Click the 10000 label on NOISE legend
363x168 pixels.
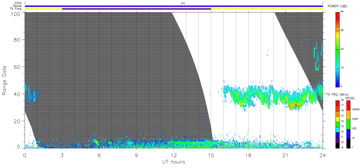pyautogui.click(x=355, y=109)
